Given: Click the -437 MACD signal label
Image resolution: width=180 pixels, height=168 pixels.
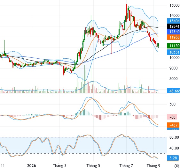Looking at the screenshot, I should click(x=173, y=125).
